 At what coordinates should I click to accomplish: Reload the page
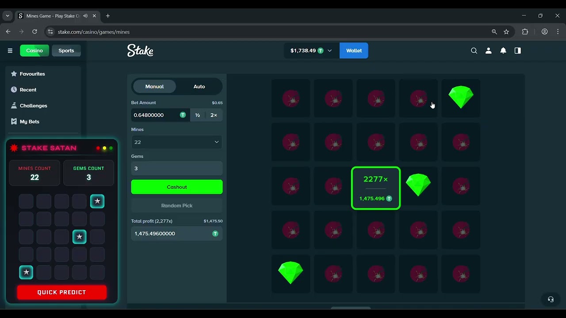pos(34,32)
